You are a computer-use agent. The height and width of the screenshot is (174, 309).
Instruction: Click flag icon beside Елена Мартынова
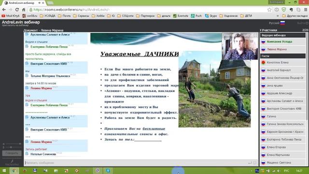click(263, 155)
